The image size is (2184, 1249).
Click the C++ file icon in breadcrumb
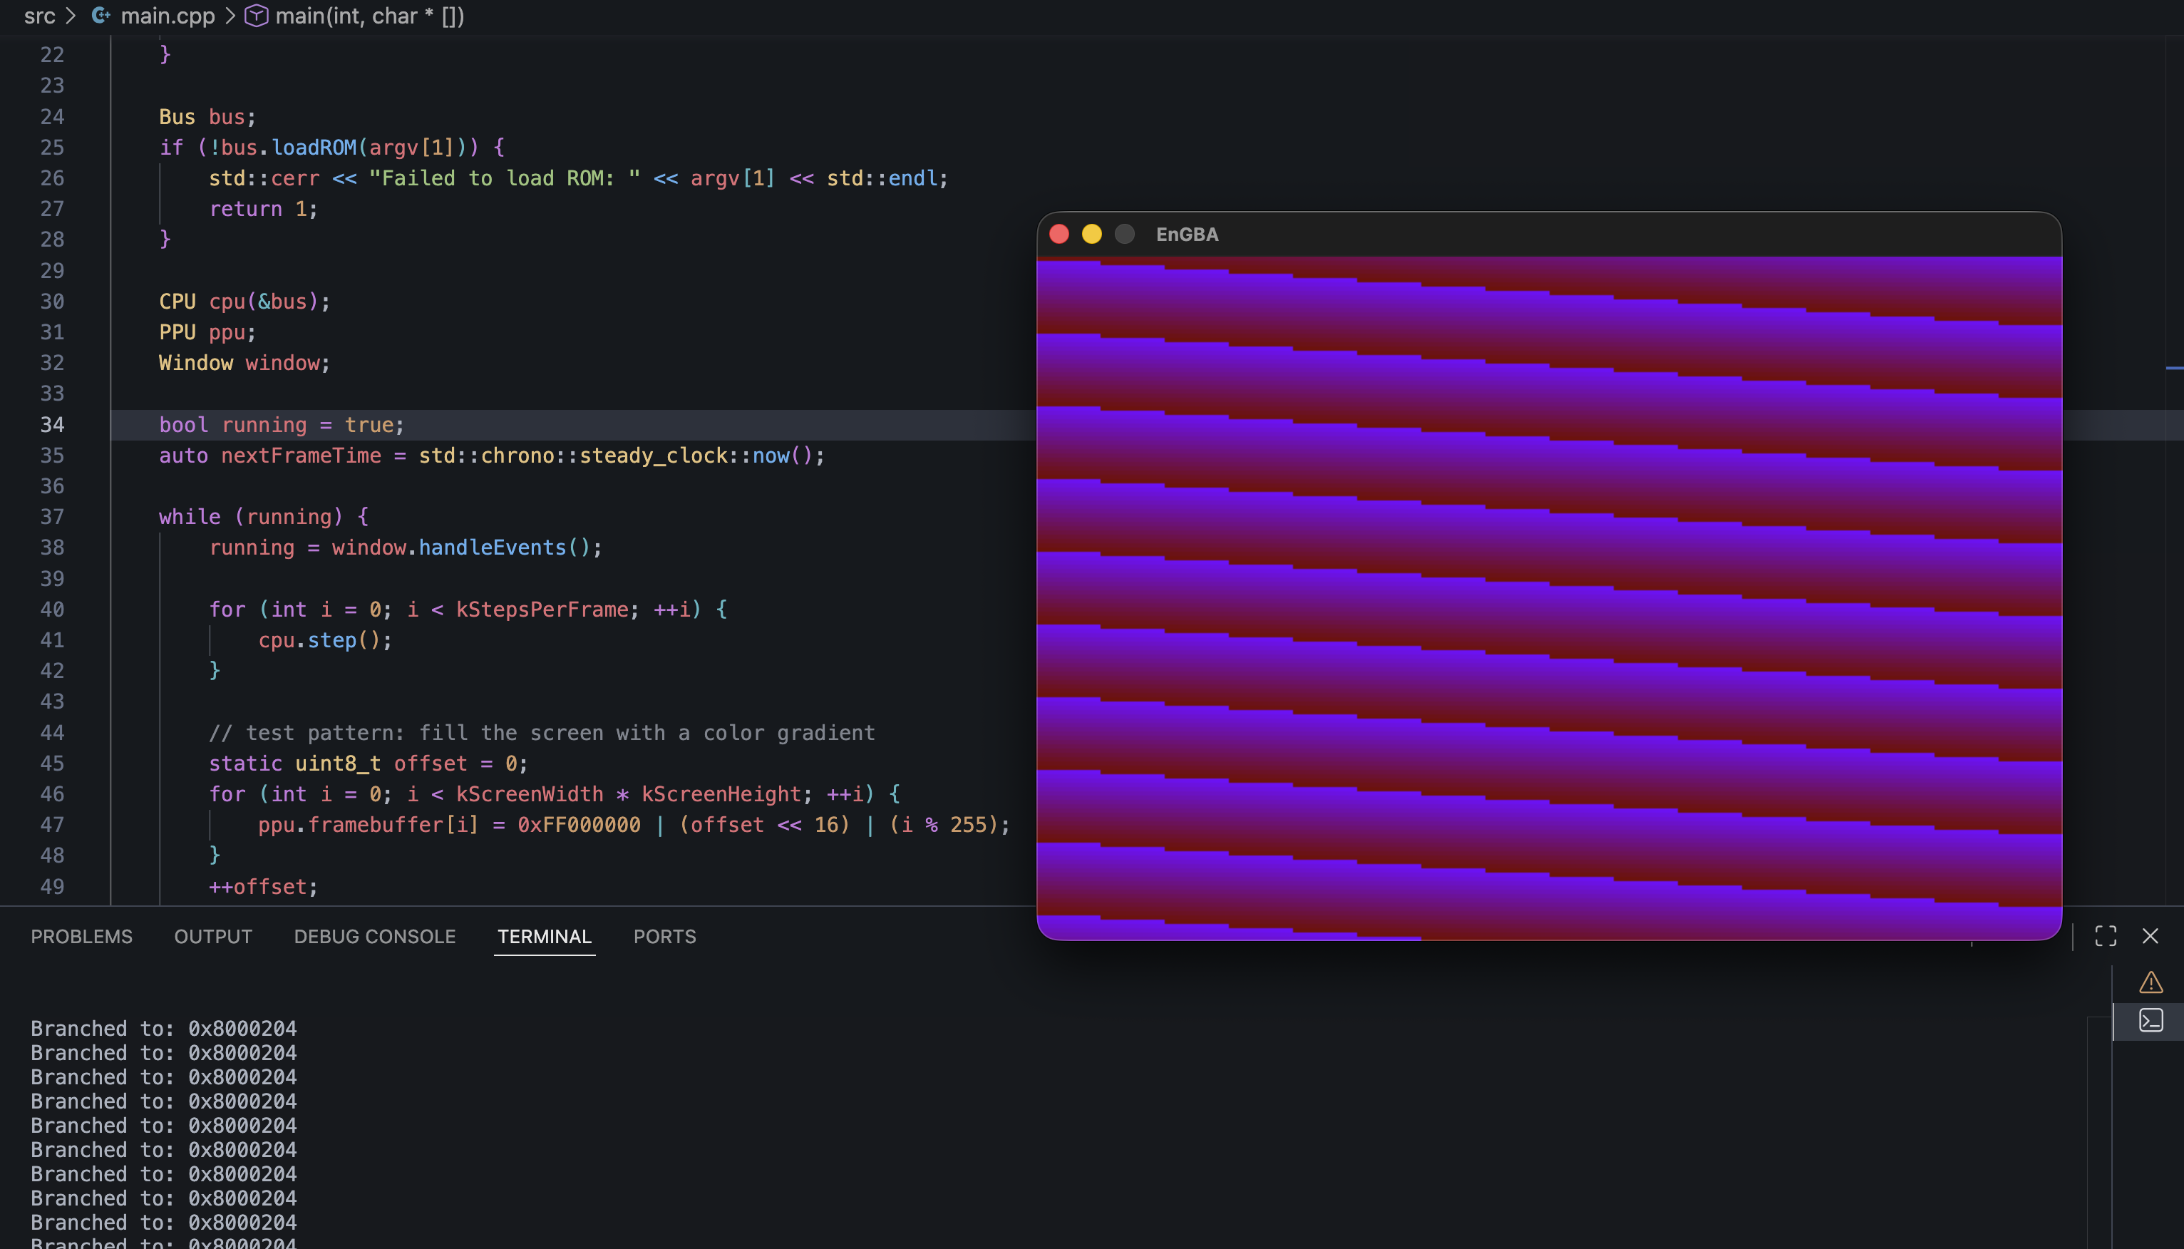point(101,16)
